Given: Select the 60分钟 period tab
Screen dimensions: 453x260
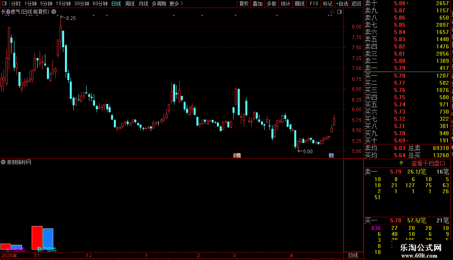Looking at the screenshot, I should [x=100, y=4].
